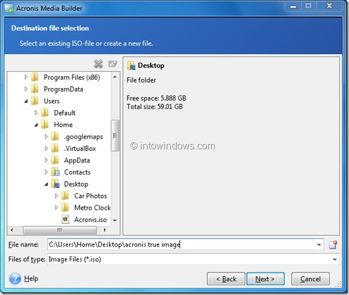349x295 pixels.
Task: Select the Default folder
Action: (64, 113)
